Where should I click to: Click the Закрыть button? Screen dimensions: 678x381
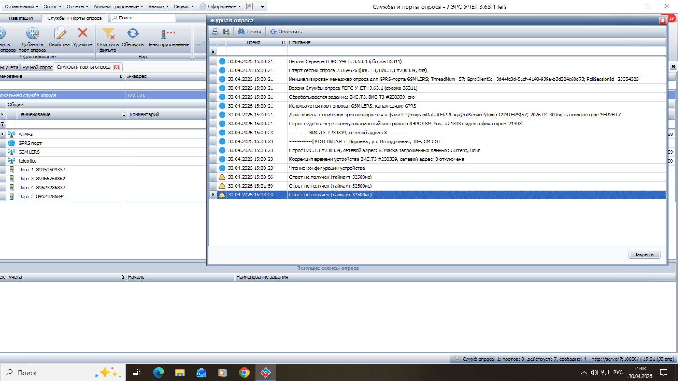coord(644,254)
